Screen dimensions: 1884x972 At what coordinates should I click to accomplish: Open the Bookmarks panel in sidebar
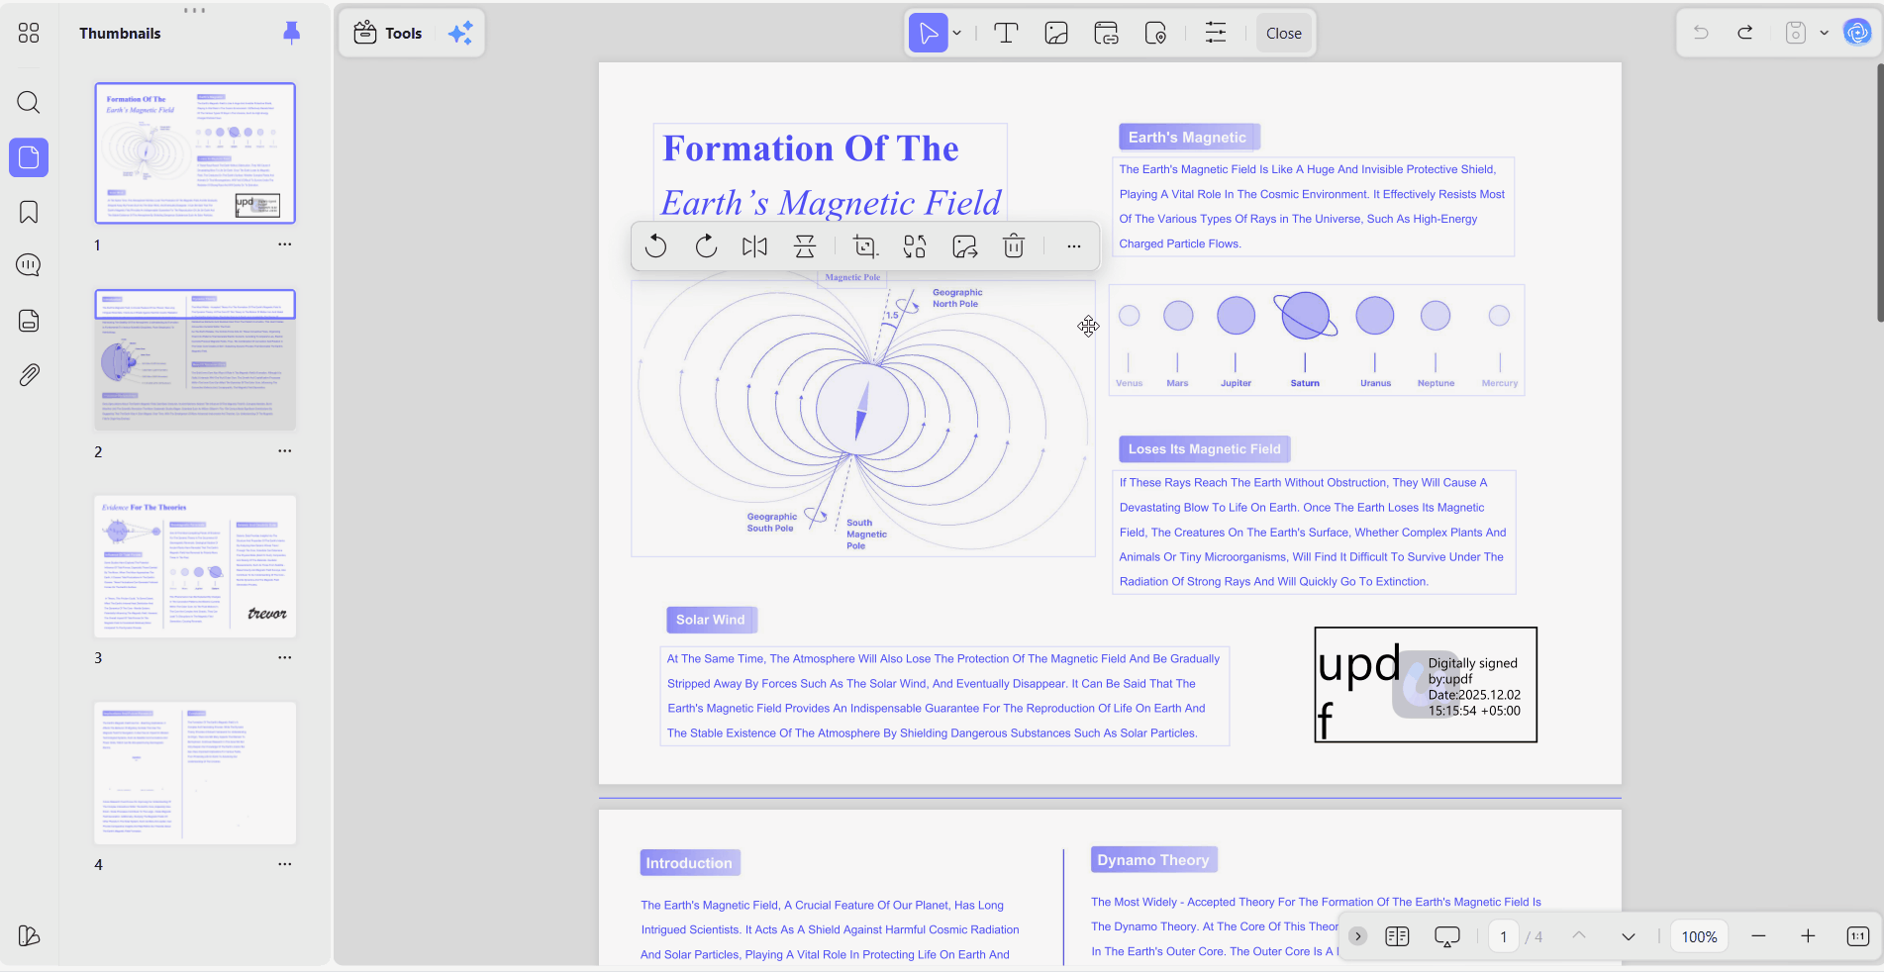click(29, 212)
